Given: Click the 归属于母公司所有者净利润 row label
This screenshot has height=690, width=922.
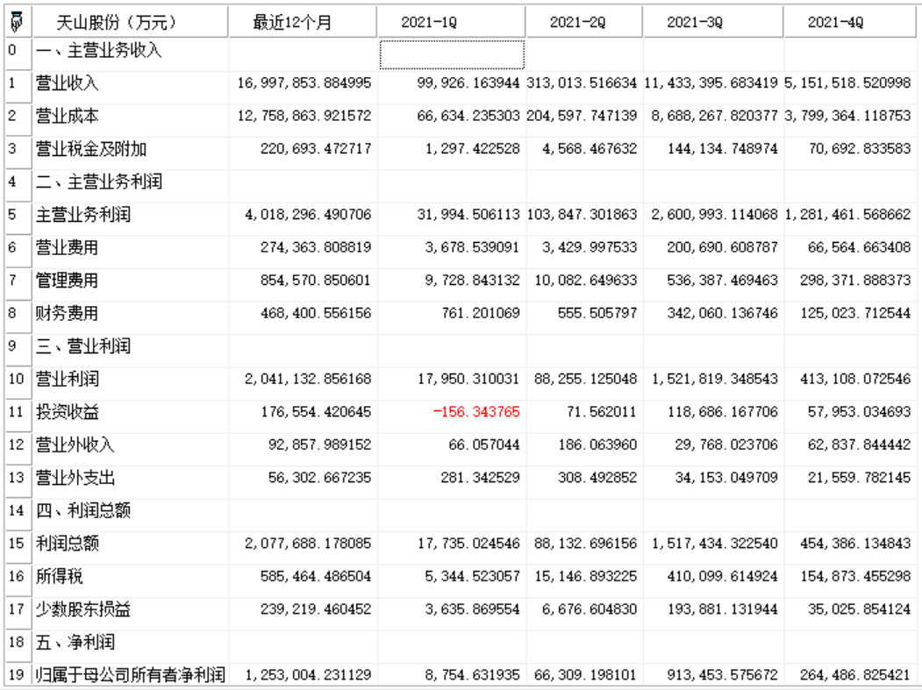Looking at the screenshot, I should point(130,676).
